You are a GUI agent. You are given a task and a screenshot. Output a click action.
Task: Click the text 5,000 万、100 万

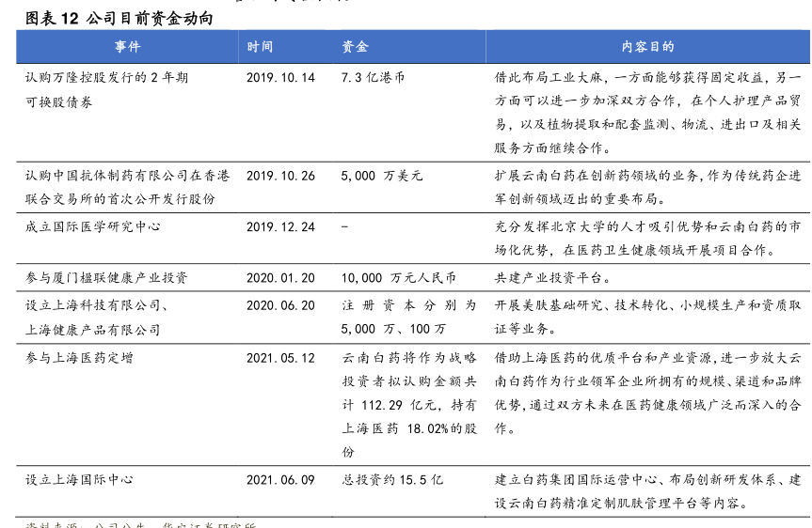393,329
